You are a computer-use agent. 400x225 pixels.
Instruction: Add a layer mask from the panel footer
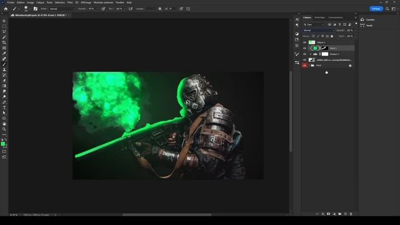[x=329, y=214]
